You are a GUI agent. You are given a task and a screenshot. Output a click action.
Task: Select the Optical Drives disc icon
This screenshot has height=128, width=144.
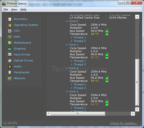[x=10, y=61]
